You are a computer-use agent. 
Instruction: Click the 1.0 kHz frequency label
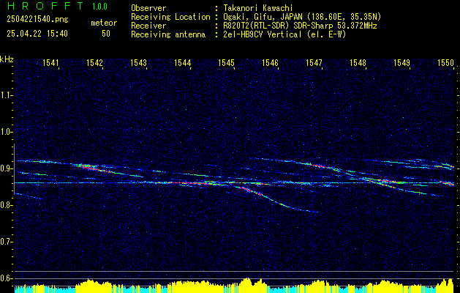6,132
